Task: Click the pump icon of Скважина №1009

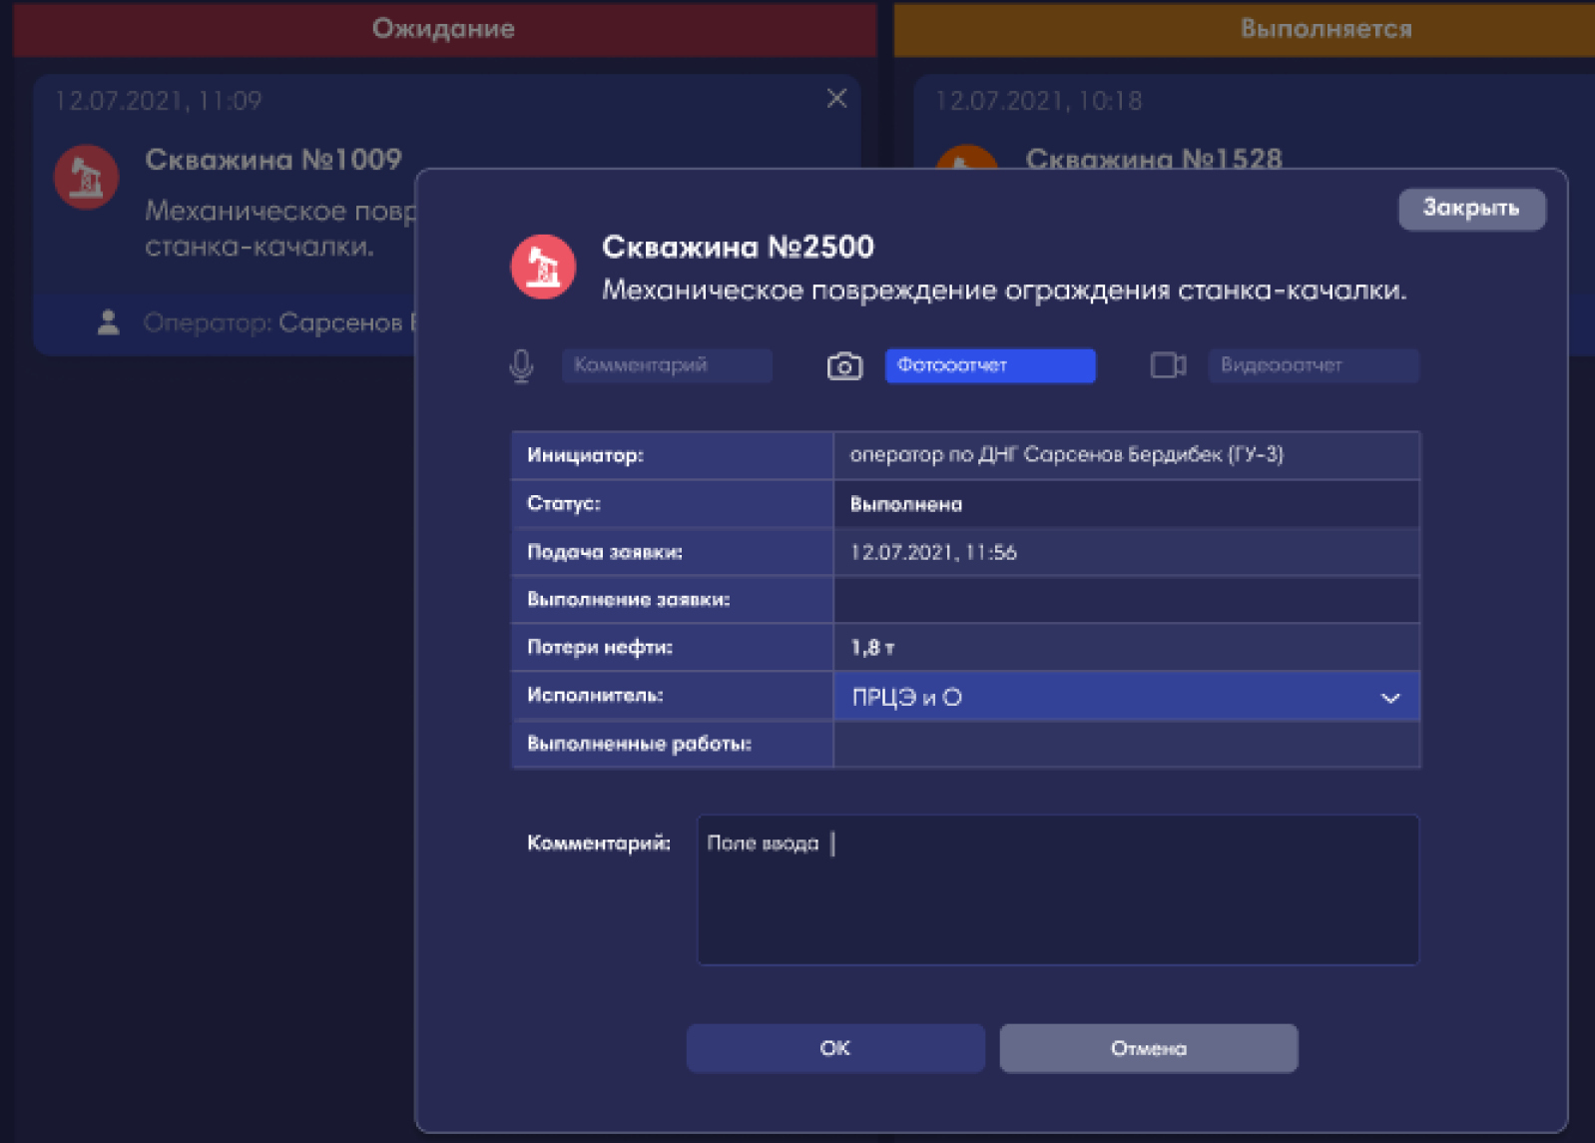Action: pyautogui.click(x=87, y=178)
